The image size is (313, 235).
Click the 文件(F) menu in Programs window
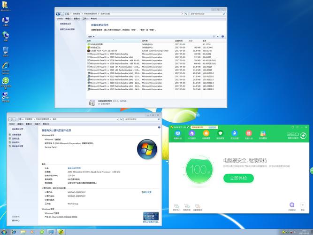click(60, 19)
